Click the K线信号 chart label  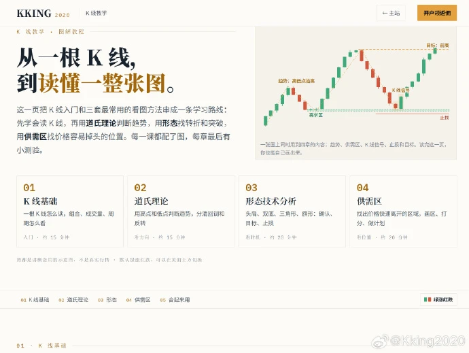[x=401, y=90]
